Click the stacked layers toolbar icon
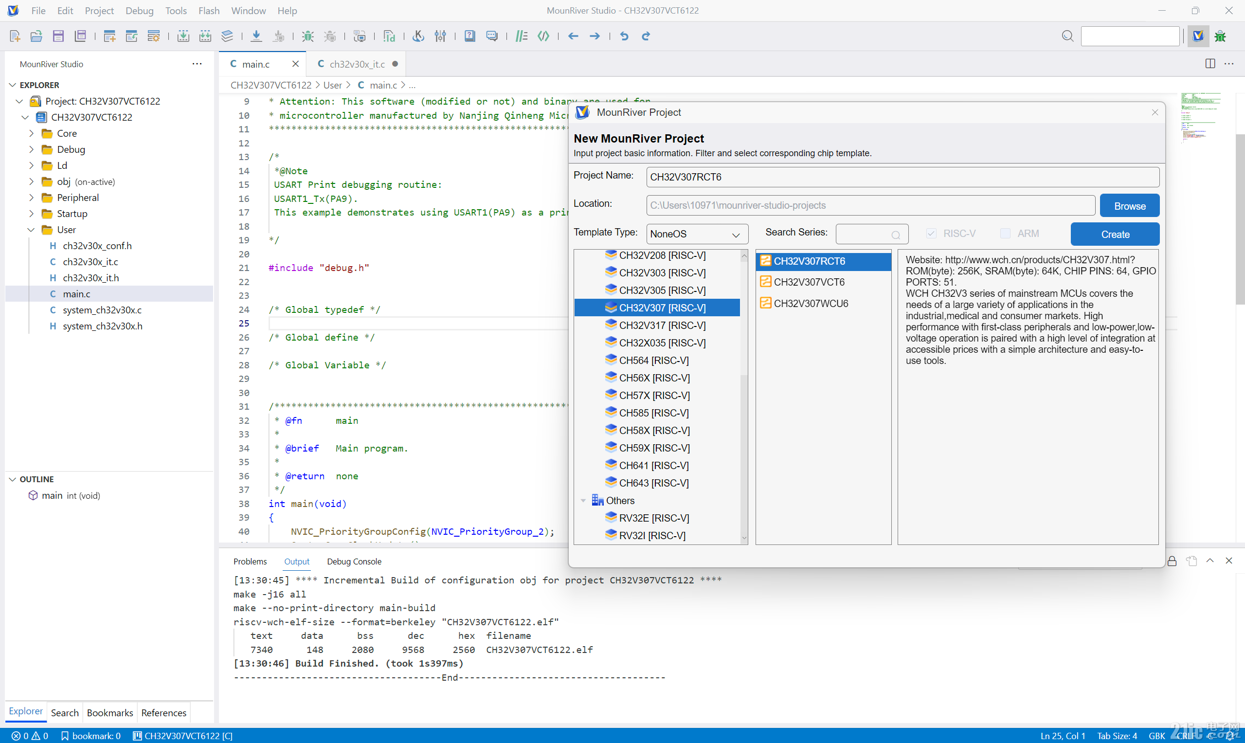Viewport: 1245px width, 743px height. point(227,36)
